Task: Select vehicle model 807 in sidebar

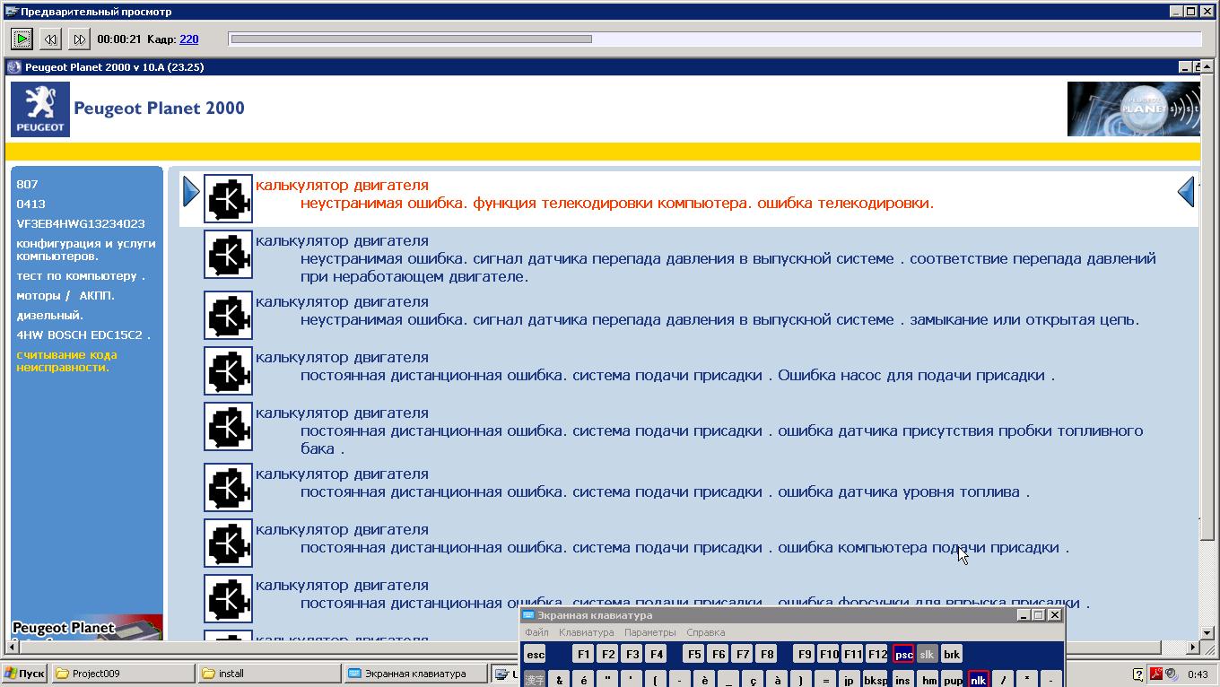Action: pyautogui.click(x=27, y=184)
